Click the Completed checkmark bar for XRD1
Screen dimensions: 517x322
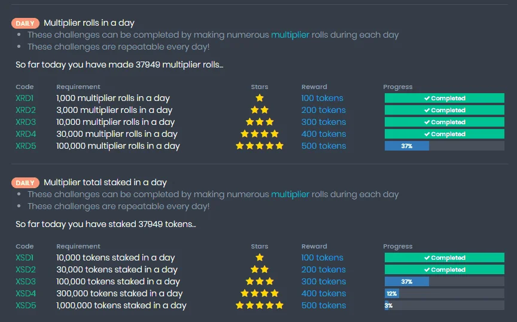[x=444, y=98]
